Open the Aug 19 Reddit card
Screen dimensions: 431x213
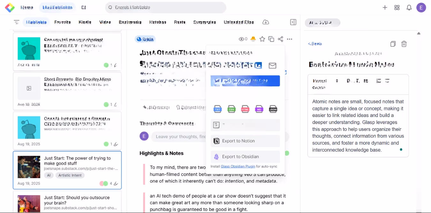pyautogui.click(x=67, y=130)
